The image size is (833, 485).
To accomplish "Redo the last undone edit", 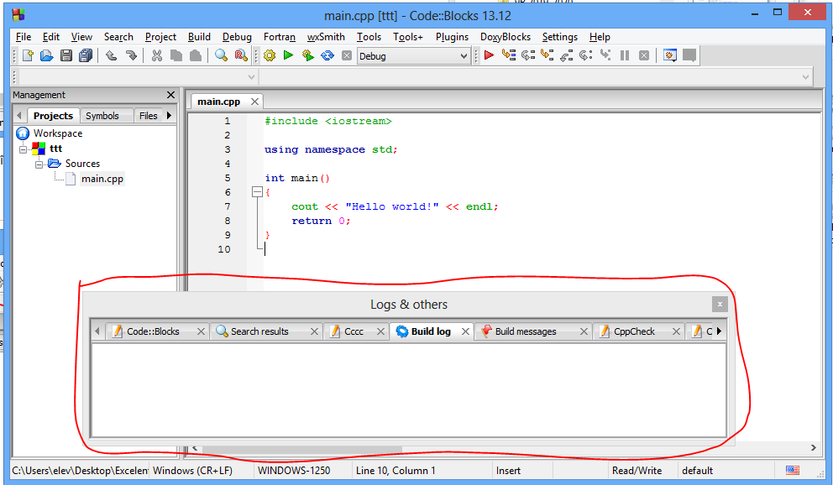I will tap(131, 55).
